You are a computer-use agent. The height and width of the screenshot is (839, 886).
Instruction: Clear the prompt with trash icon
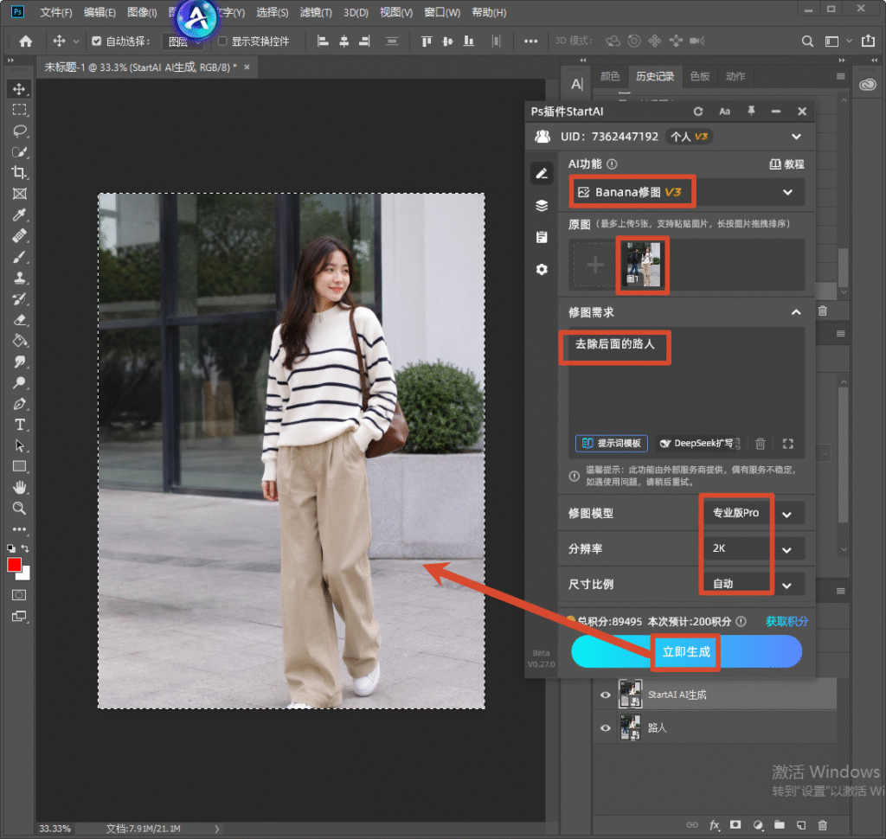[761, 444]
